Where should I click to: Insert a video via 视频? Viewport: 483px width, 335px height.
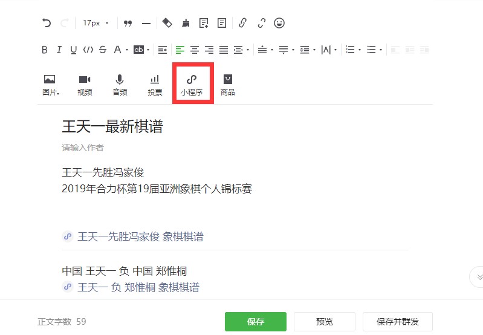click(x=85, y=85)
